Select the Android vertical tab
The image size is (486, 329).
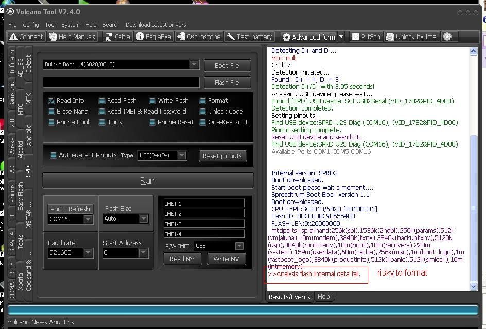click(28, 135)
